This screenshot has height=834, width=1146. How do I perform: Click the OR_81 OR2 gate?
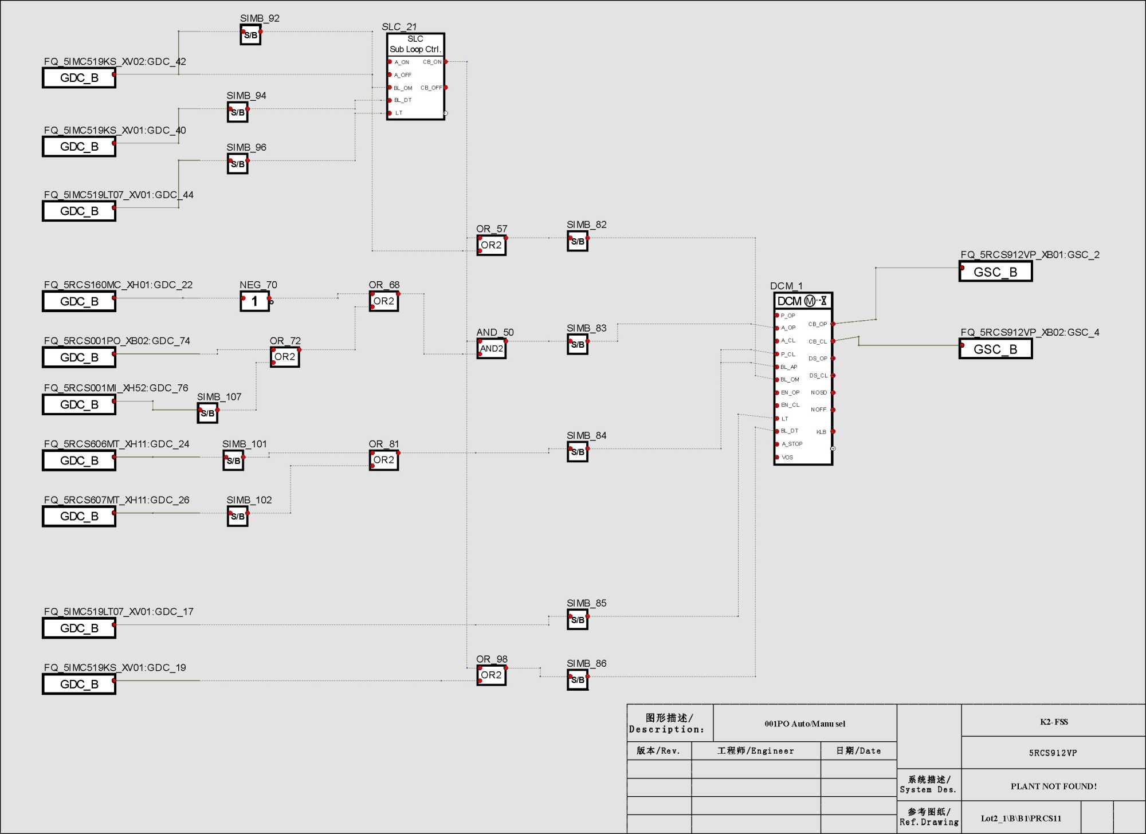click(383, 460)
